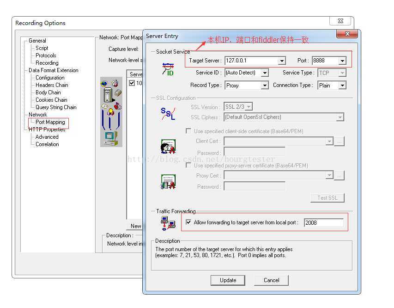Open the SSL Ciphers dropdown
The image size is (394, 308).
(x=340, y=117)
